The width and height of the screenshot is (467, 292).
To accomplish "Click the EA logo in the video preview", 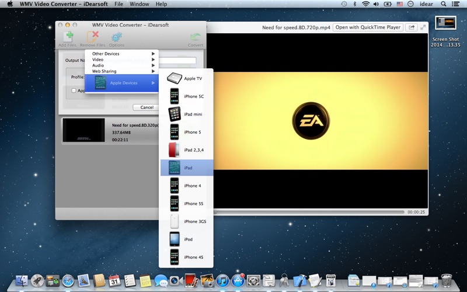I will click(x=311, y=121).
